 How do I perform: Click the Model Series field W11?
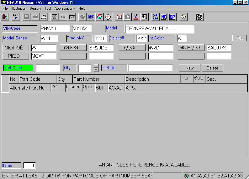pyautogui.click(x=49, y=38)
